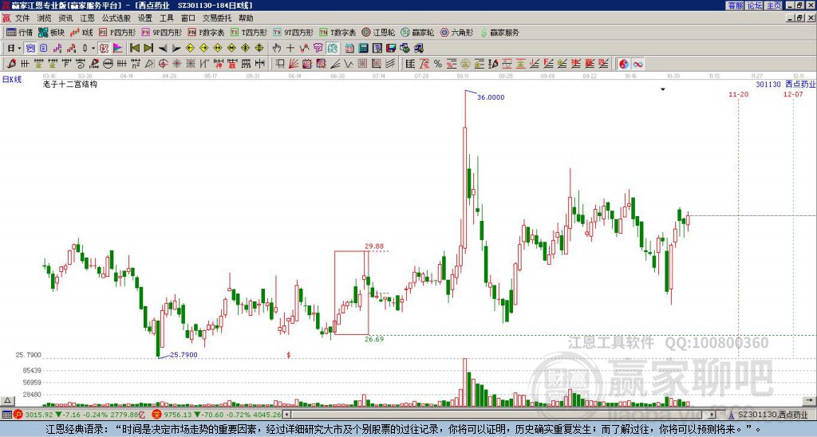Open the 帮助 menu
Screen dimensions: 817x437
(246, 18)
